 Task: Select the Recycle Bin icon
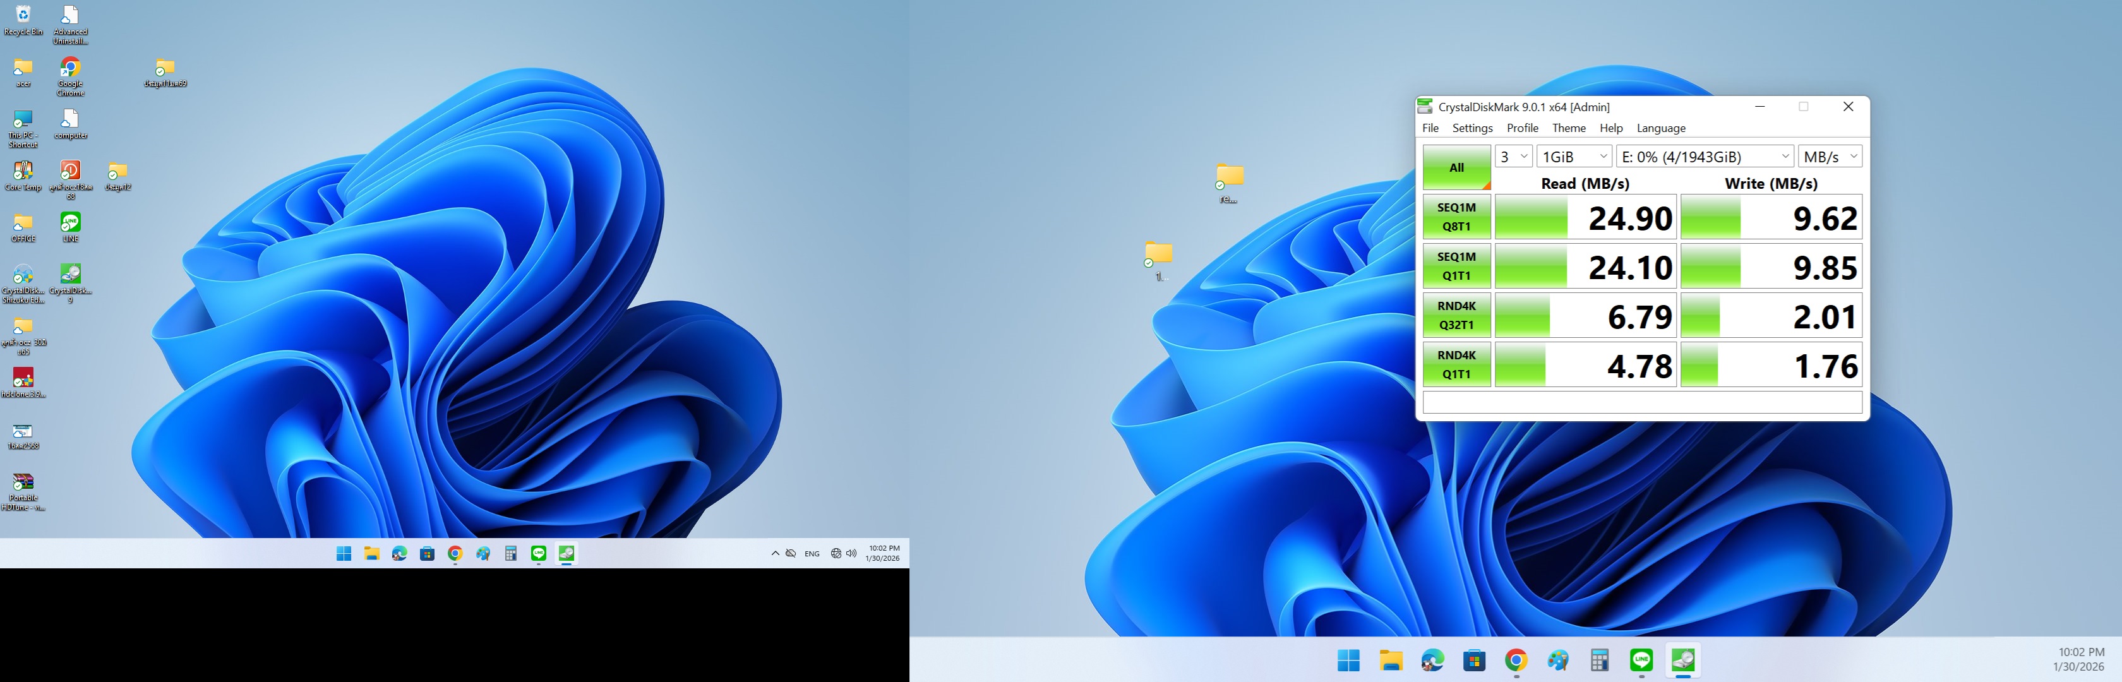(x=23, y=18)
